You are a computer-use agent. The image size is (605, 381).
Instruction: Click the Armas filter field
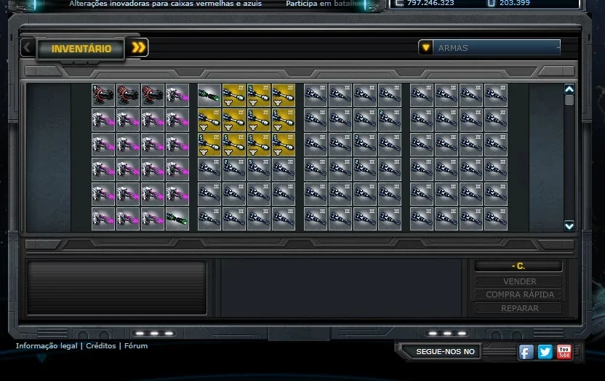pyautogui.click(x=496, y=48)
